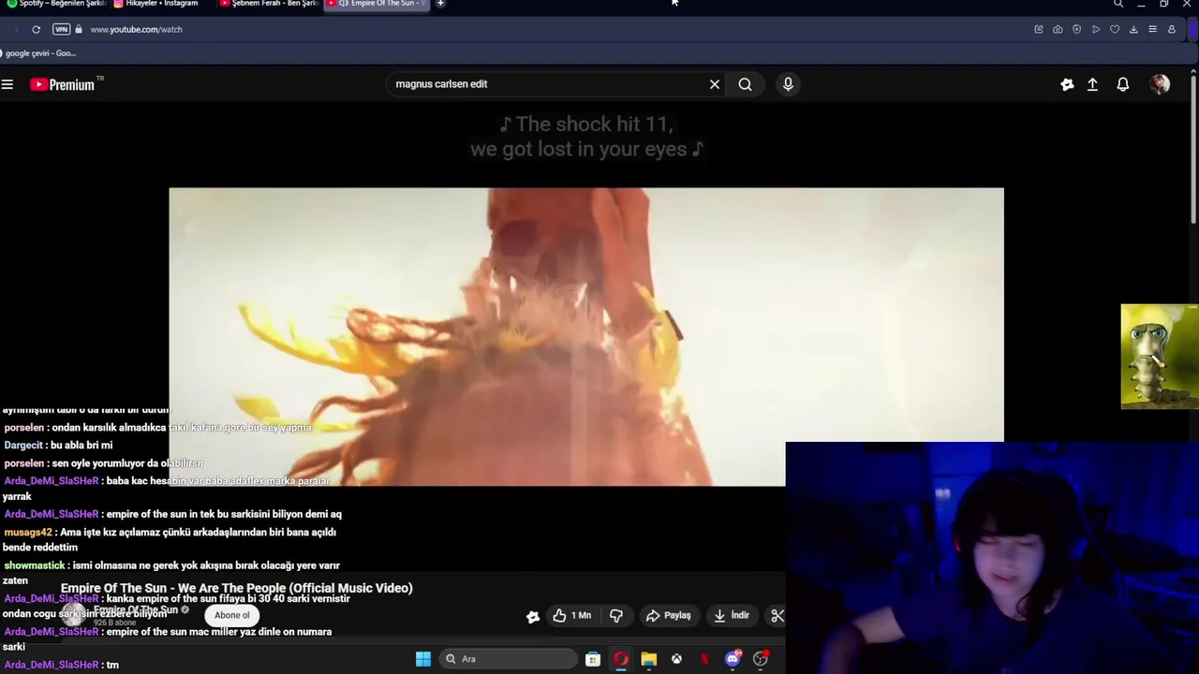This screenshot has width=1199, height=674.
Task: Open Xbox app from taskbar
Action: 676,659
